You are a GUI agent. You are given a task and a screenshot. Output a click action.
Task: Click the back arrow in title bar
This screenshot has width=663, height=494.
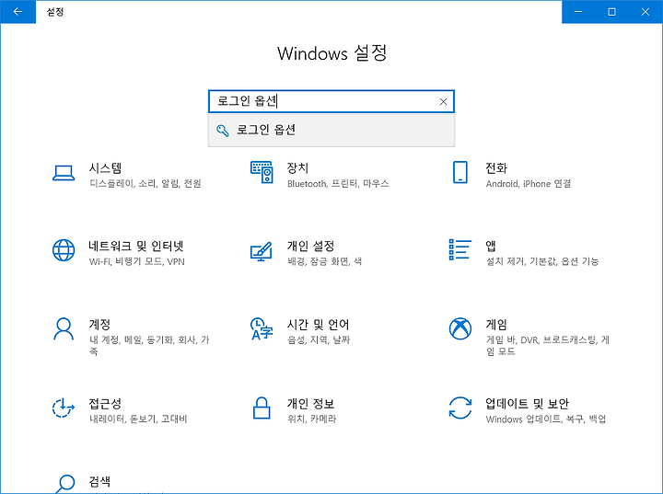click(x=17, y=12)
